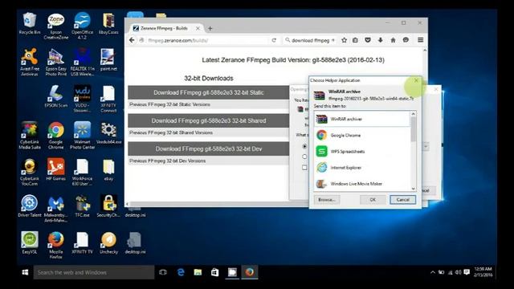Open Firefox Hello chat bubble icon

[x=406, y=40]
